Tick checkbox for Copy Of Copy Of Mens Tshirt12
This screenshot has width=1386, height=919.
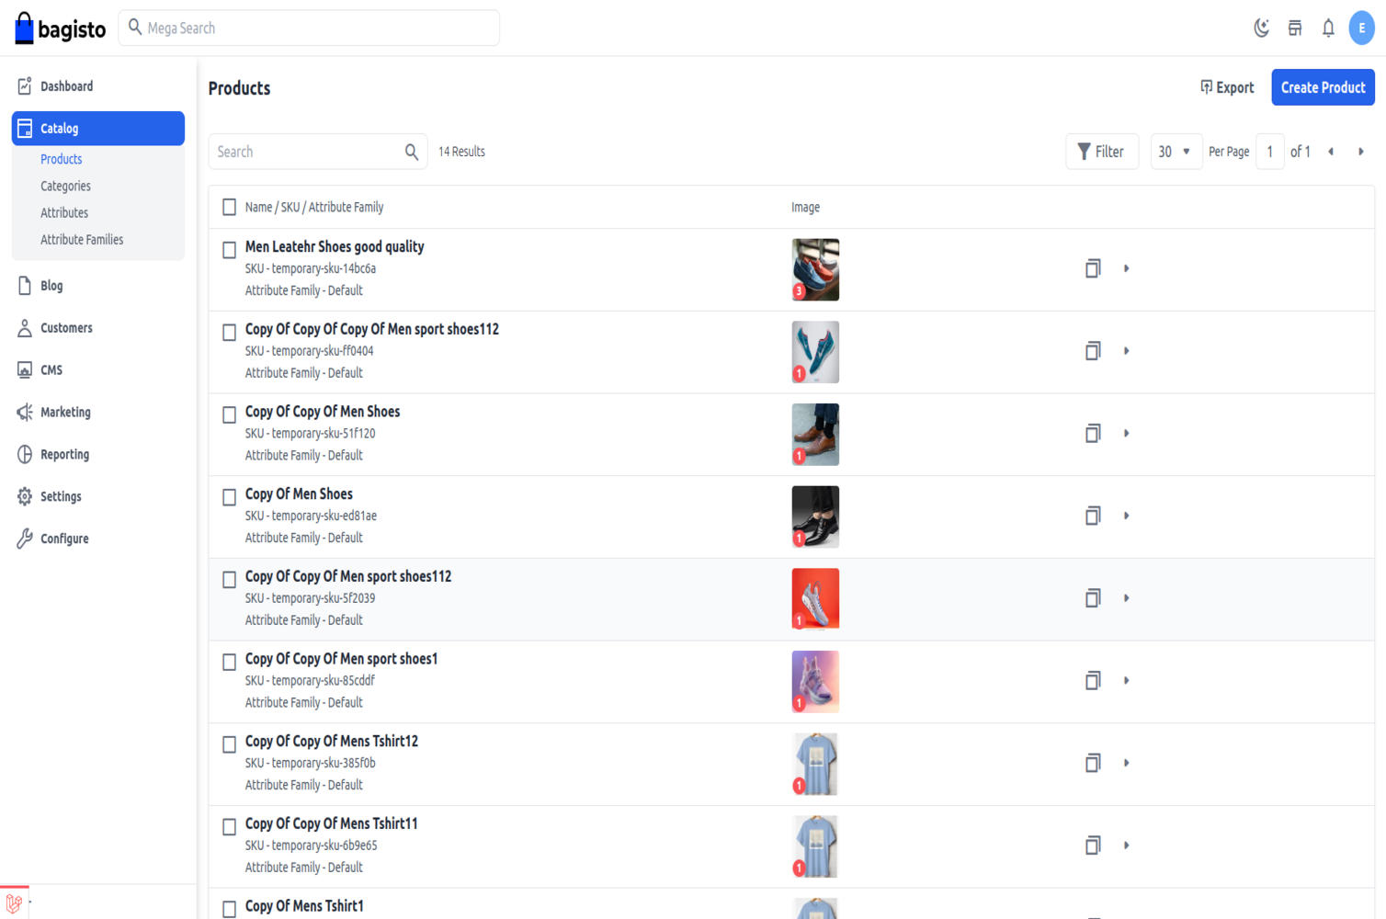230,744
